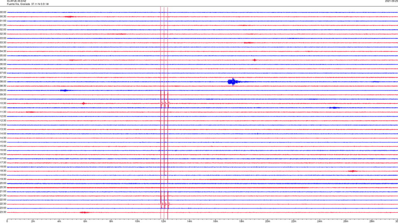Select the 02:30 trace time label

(x=3, y=34)
